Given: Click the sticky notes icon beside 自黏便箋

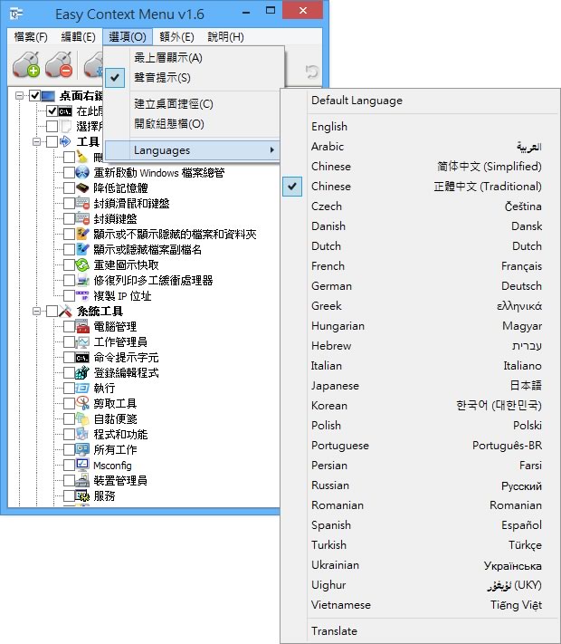Looking at the screenshot, I should (82, 418).
